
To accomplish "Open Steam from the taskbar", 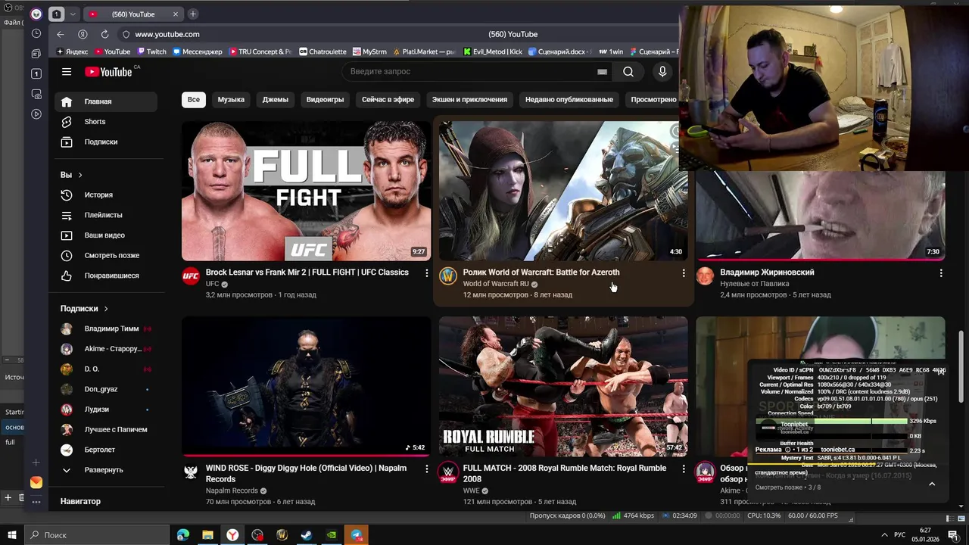I will [x=307, y=535].
